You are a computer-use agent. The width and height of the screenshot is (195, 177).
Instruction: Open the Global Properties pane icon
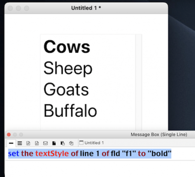point(28,143)
